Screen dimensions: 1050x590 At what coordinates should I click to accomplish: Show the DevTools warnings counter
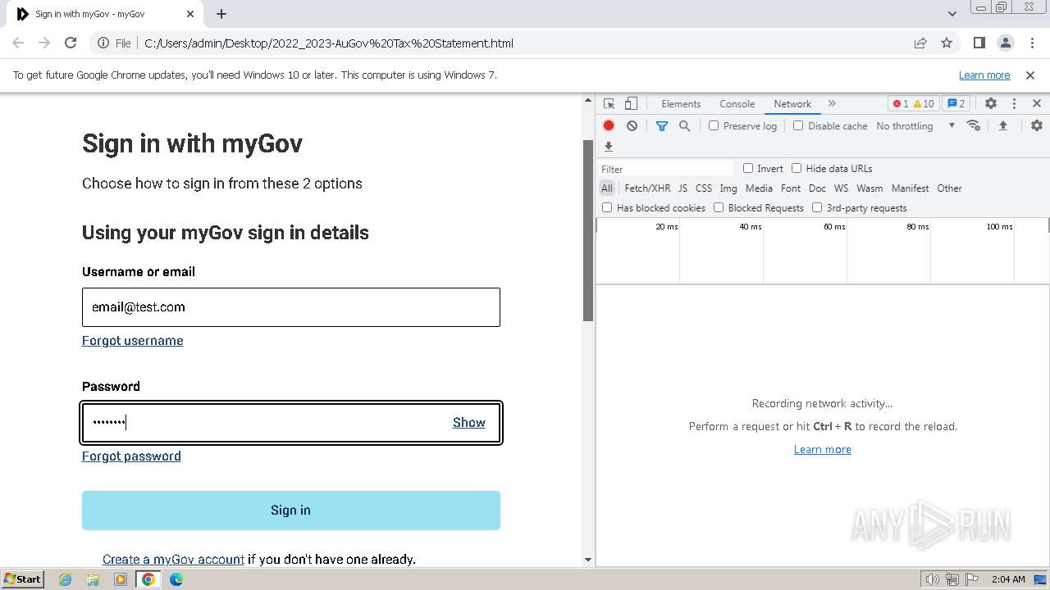tap(924, 104)
